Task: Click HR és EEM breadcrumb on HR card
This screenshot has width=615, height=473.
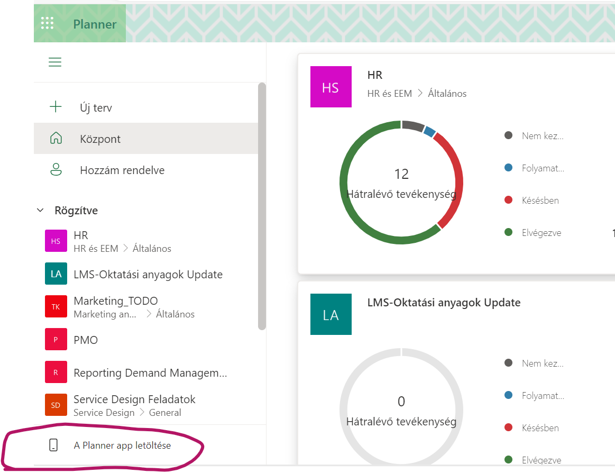Action: pyautogui.click(x=390, y=94)
